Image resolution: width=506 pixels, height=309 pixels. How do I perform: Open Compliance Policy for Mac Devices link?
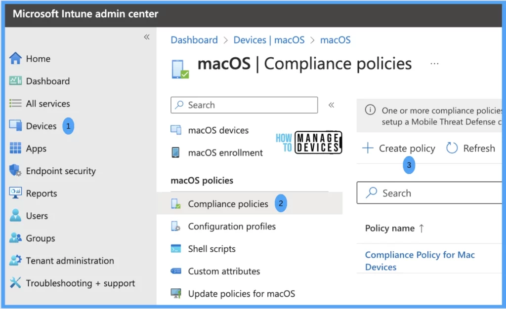pyautogui.click(x=420, y=261)
